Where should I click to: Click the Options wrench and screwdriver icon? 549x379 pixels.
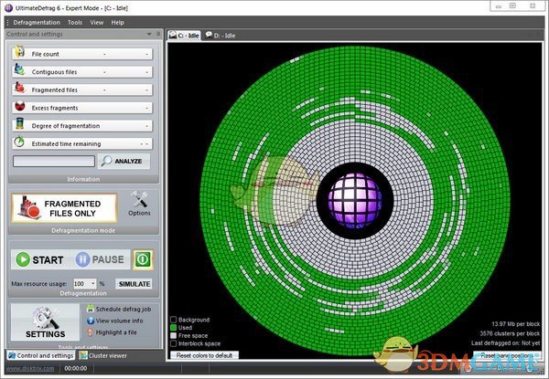click(140, 202)
